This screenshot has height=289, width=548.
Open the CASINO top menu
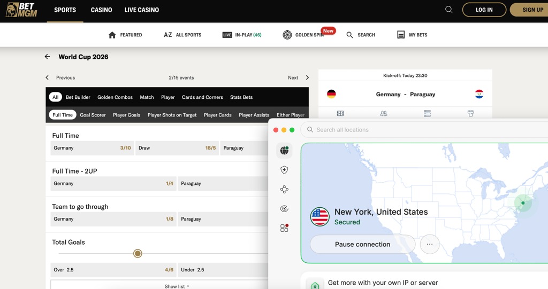click(101, 10)
